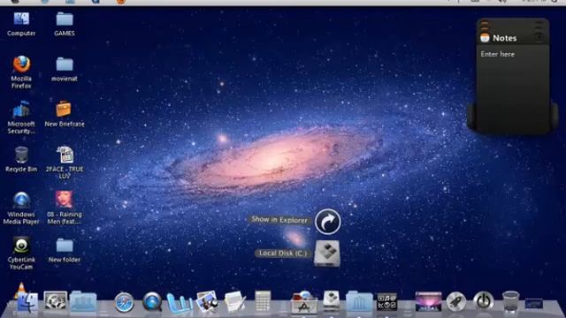Click the Notes widget title text
This screenshot has width=566, height=318.
pos(505,38)
